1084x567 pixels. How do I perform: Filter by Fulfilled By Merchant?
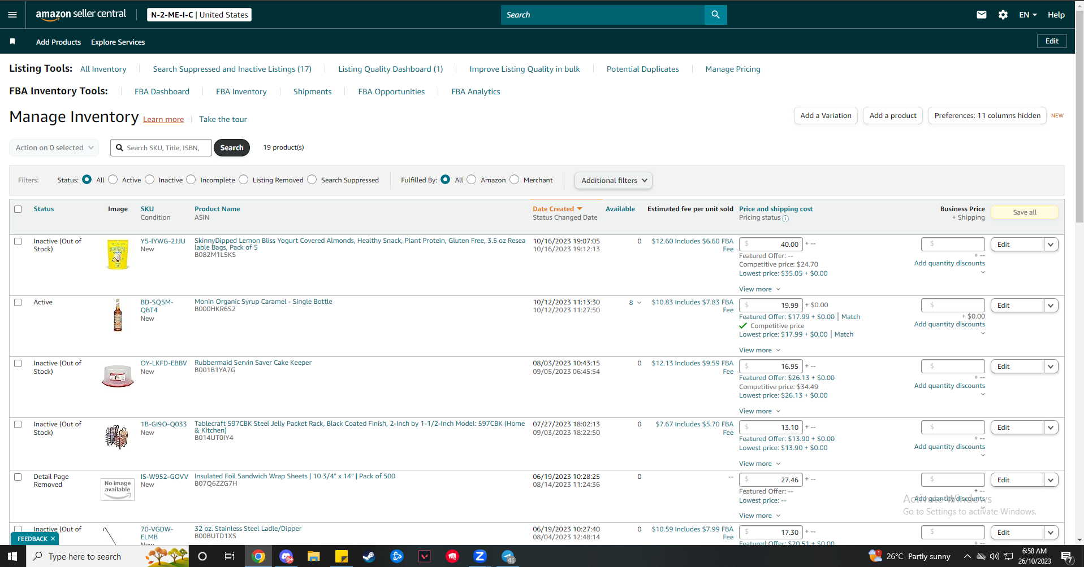coord(515,180)
